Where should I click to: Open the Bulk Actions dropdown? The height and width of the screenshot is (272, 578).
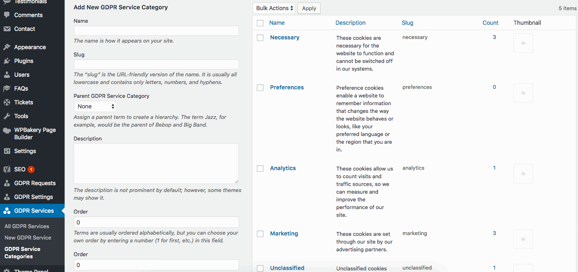(x=274, y=8)
